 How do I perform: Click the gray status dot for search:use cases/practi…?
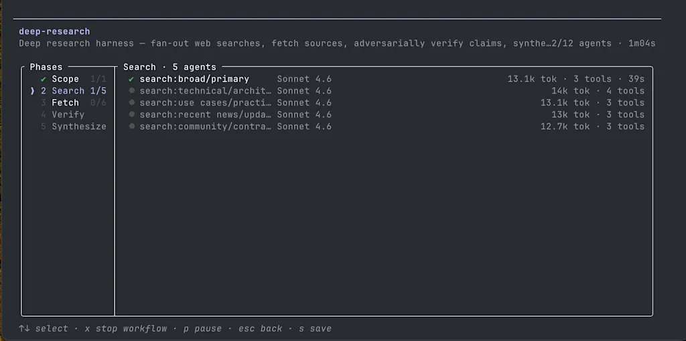(x=132, y=102)
